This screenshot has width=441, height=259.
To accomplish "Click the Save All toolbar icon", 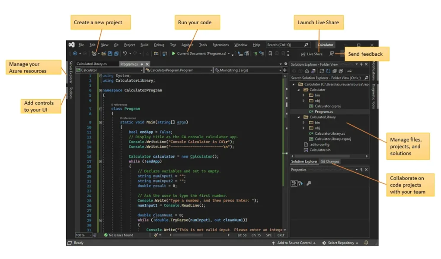I will point(116,54).
